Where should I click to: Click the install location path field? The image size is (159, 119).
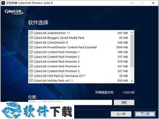(70, 102)
